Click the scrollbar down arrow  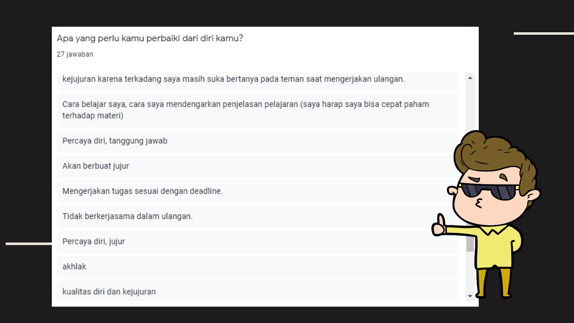(x=470, y=296)
